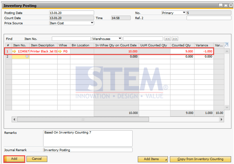Click horizontal scrollbar right arrow

click(x=221, y=119)
